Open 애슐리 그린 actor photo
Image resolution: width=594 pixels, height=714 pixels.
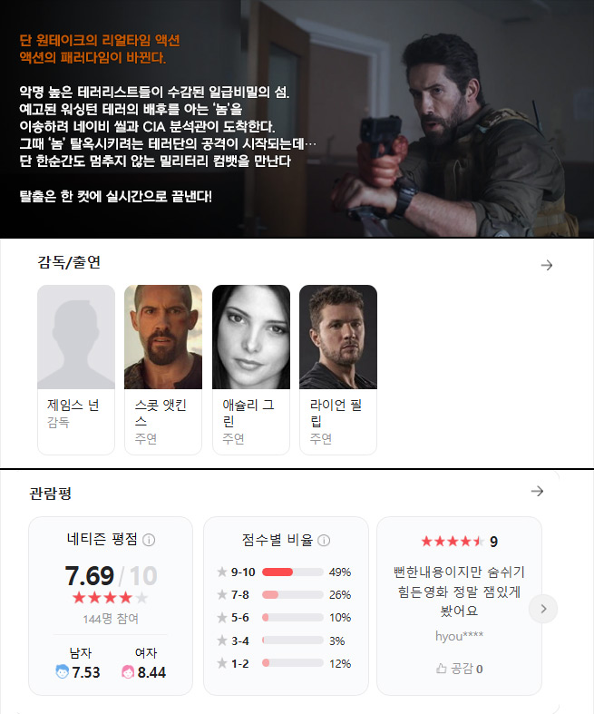click(251, 337)
